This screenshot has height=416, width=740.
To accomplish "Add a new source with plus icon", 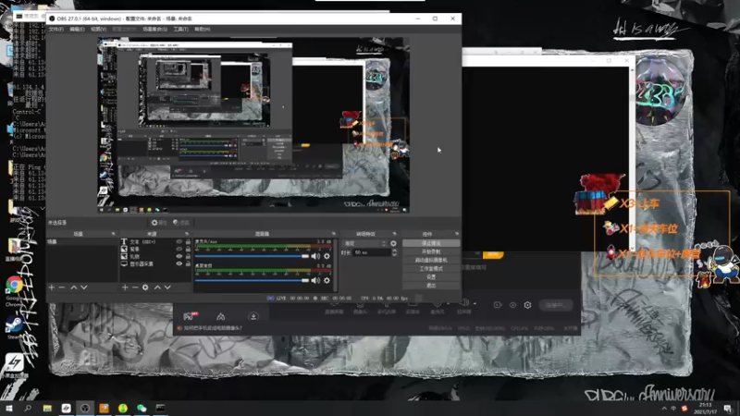I will 125,288.
